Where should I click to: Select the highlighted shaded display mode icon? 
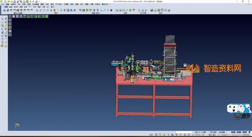(54, 10)
